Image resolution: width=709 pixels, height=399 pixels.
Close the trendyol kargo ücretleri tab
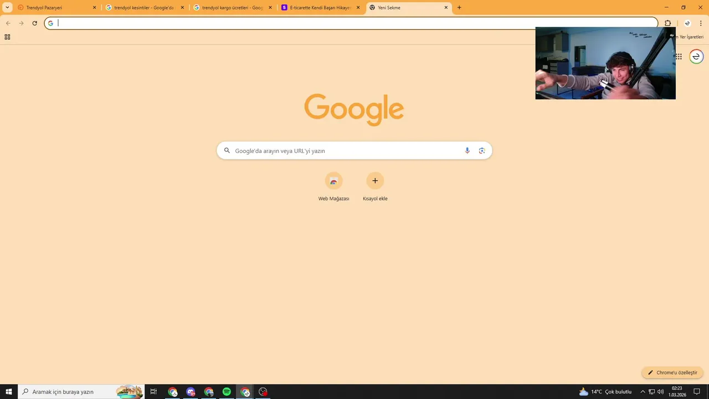270,8
